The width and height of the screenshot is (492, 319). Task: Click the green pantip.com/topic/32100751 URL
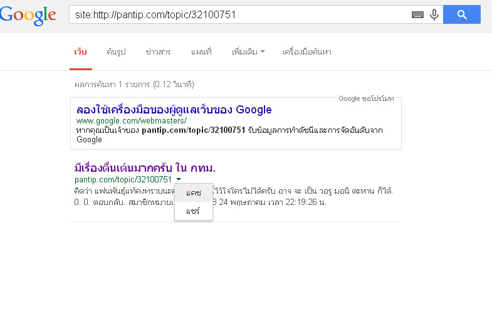(123, 179)
